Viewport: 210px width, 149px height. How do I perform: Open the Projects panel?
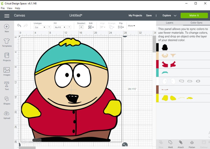pos(7,57)
